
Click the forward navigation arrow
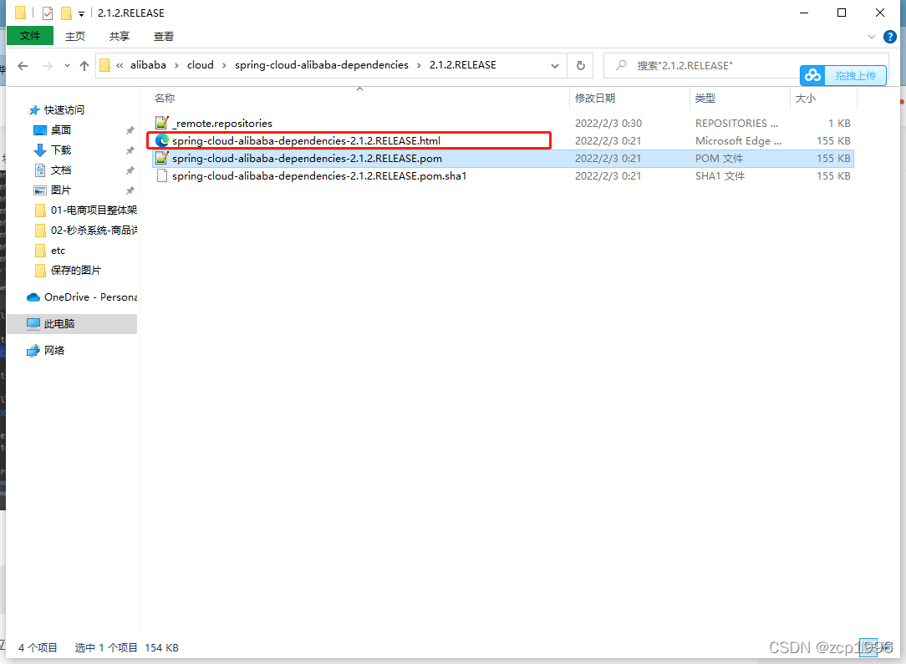click(48, 66)
